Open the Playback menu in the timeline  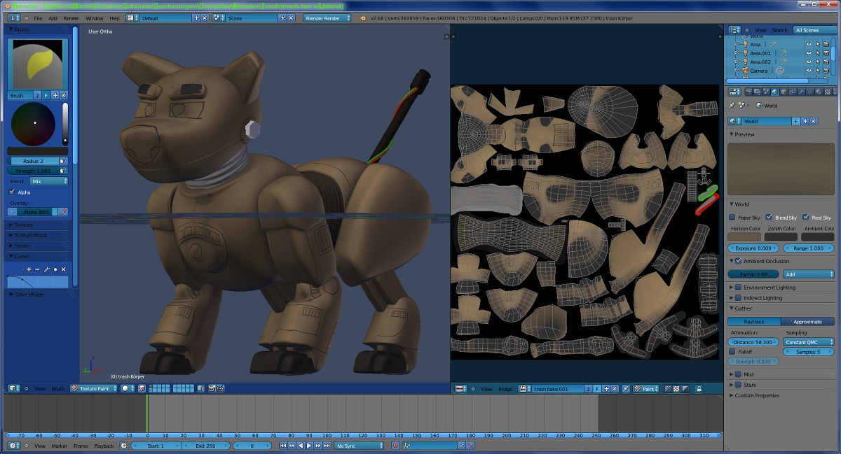pos(104,446)
